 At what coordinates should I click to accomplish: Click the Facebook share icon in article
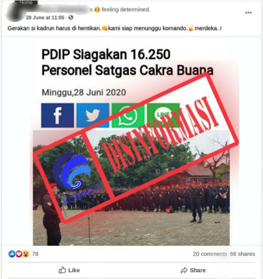point(58,116)
